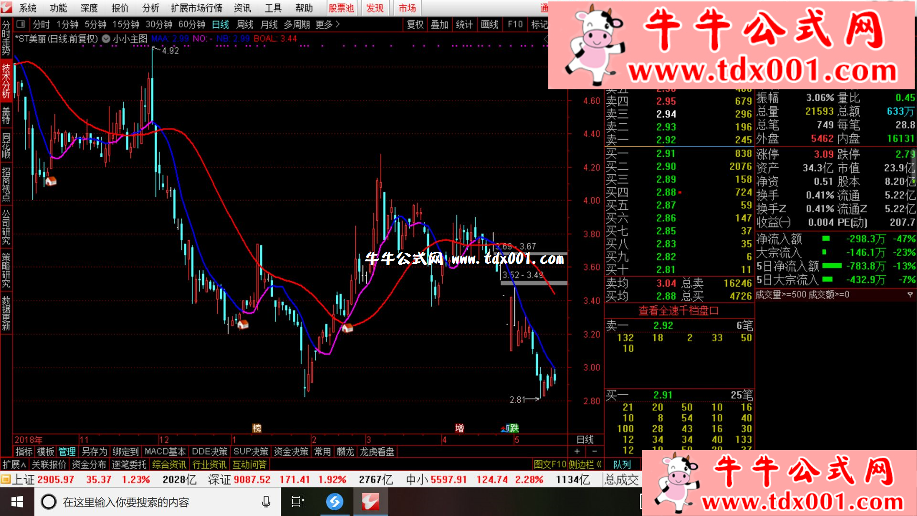Open the 综合资讯 tab
Image resolution: width=917 pixels, height=516 pixels.
point(169,464)
